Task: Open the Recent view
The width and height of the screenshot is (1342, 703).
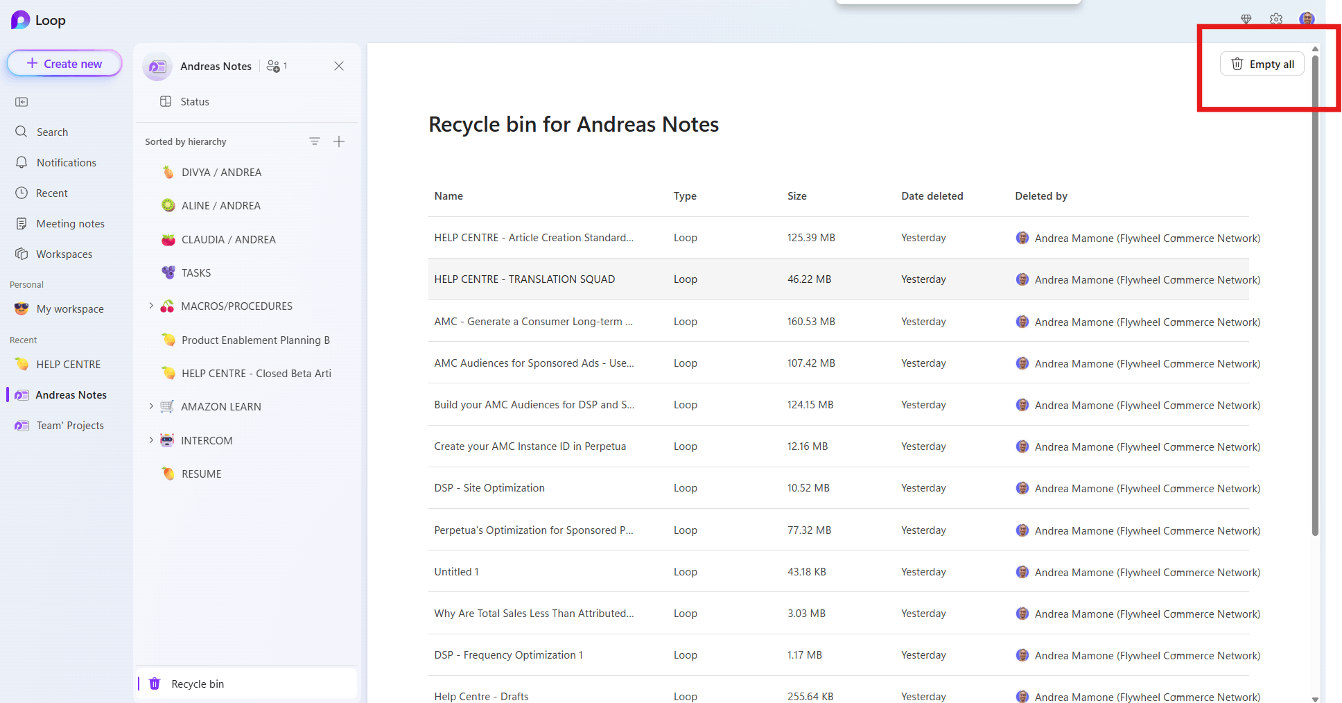Action: (x=52, y=193)
